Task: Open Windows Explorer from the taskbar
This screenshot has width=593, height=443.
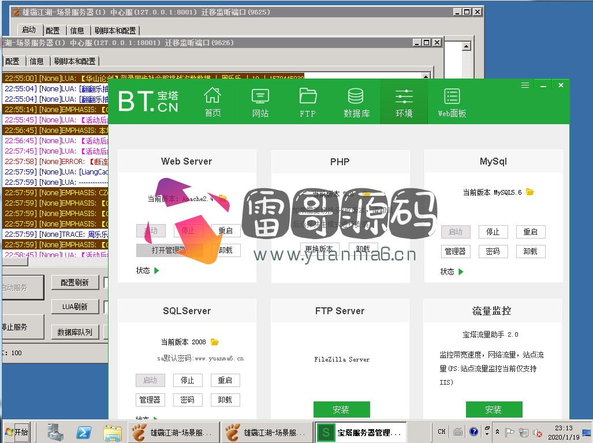Action: 113,433
